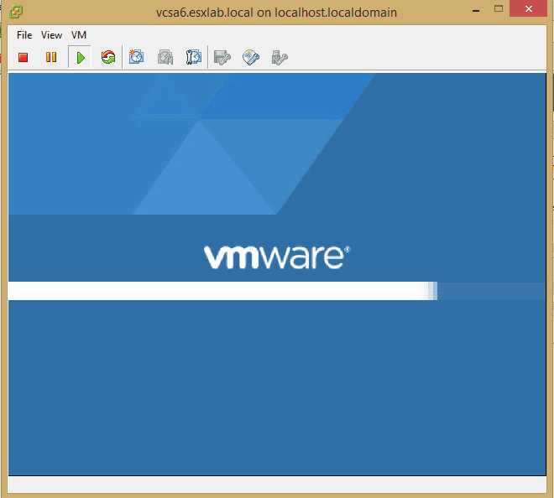The width and height of the screenshot is (554, 498).
Task: Open the File menu
Action: pyautogui.click(x=24, y=35)
